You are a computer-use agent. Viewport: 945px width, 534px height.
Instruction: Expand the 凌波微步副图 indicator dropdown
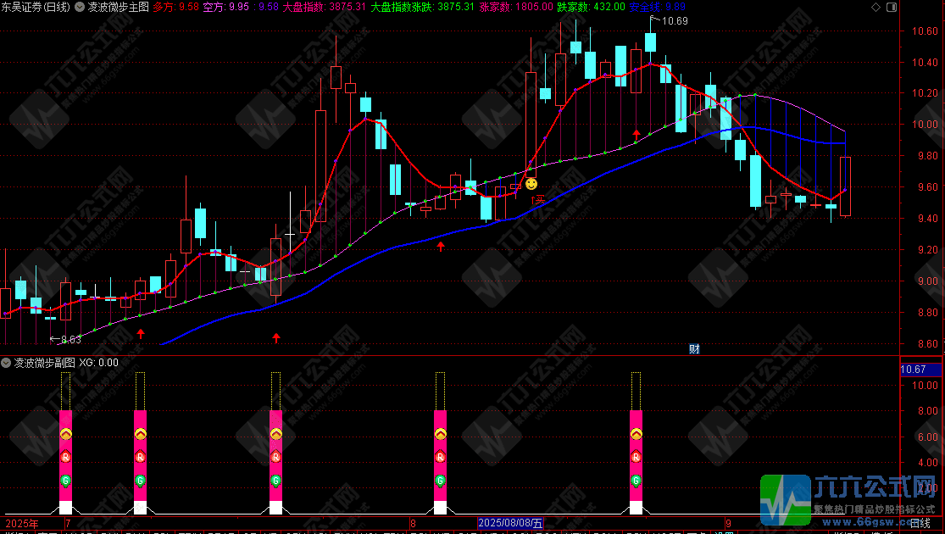pos(7,363)
